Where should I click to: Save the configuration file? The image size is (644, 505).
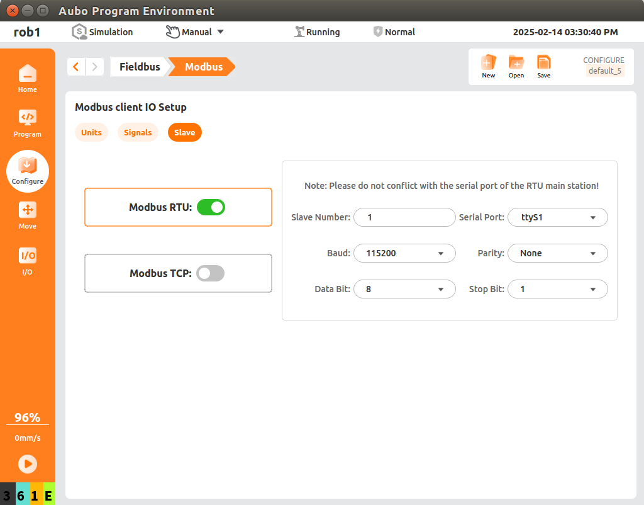click(543, 66)
